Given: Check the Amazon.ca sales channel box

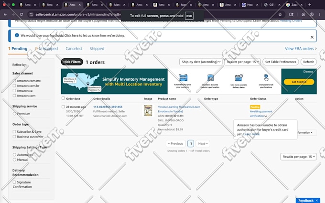Looking at the screenshot, I should (14, 91).
